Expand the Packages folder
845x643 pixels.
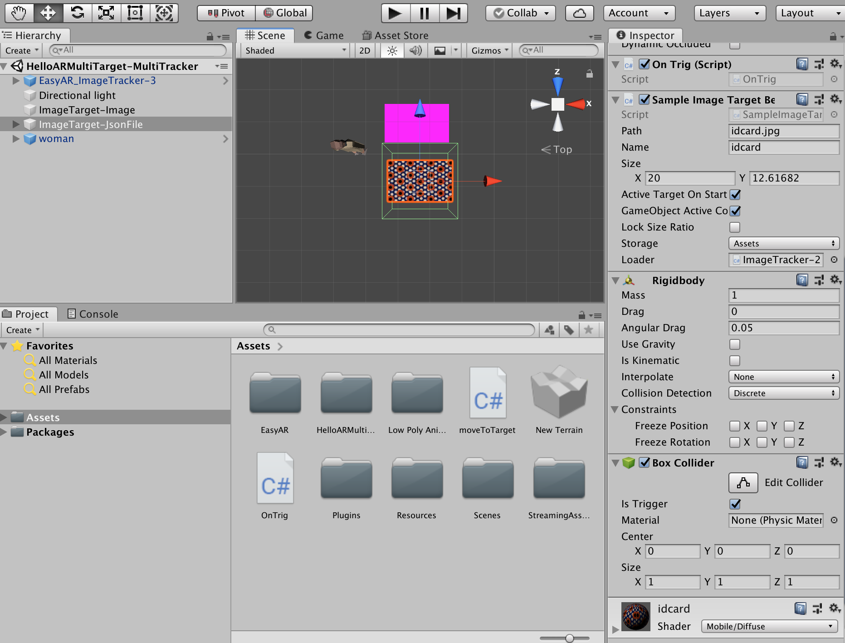(4, 432)
